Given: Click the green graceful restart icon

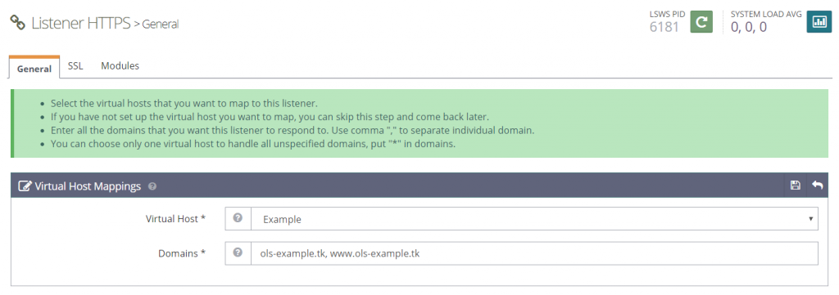Looking at the screenshot, I should [x=701, y=22].
